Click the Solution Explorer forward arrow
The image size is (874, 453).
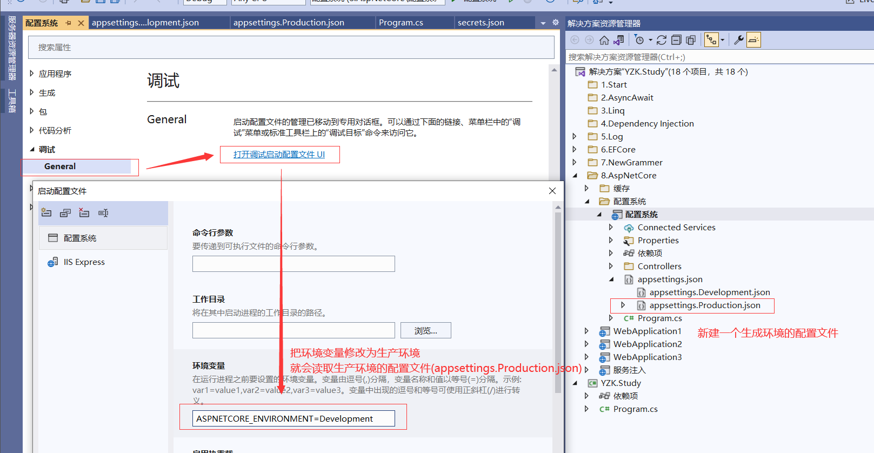tap(589, 40)
